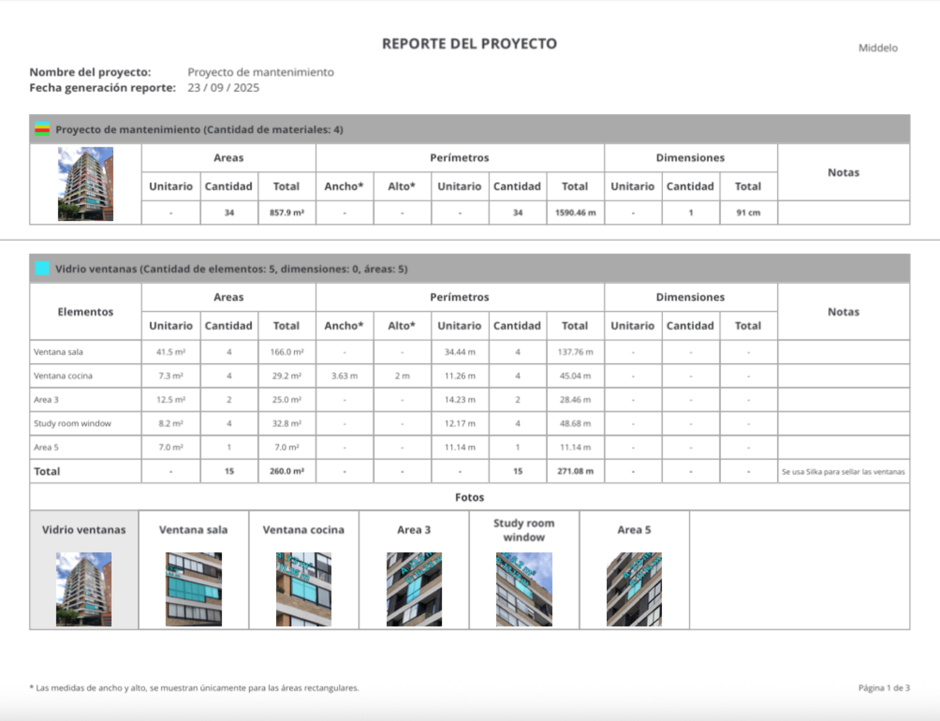Screen dimensions: 940x721
Task: Click the 1590.46 m total perimeter cell
Action: click(575, 213)
